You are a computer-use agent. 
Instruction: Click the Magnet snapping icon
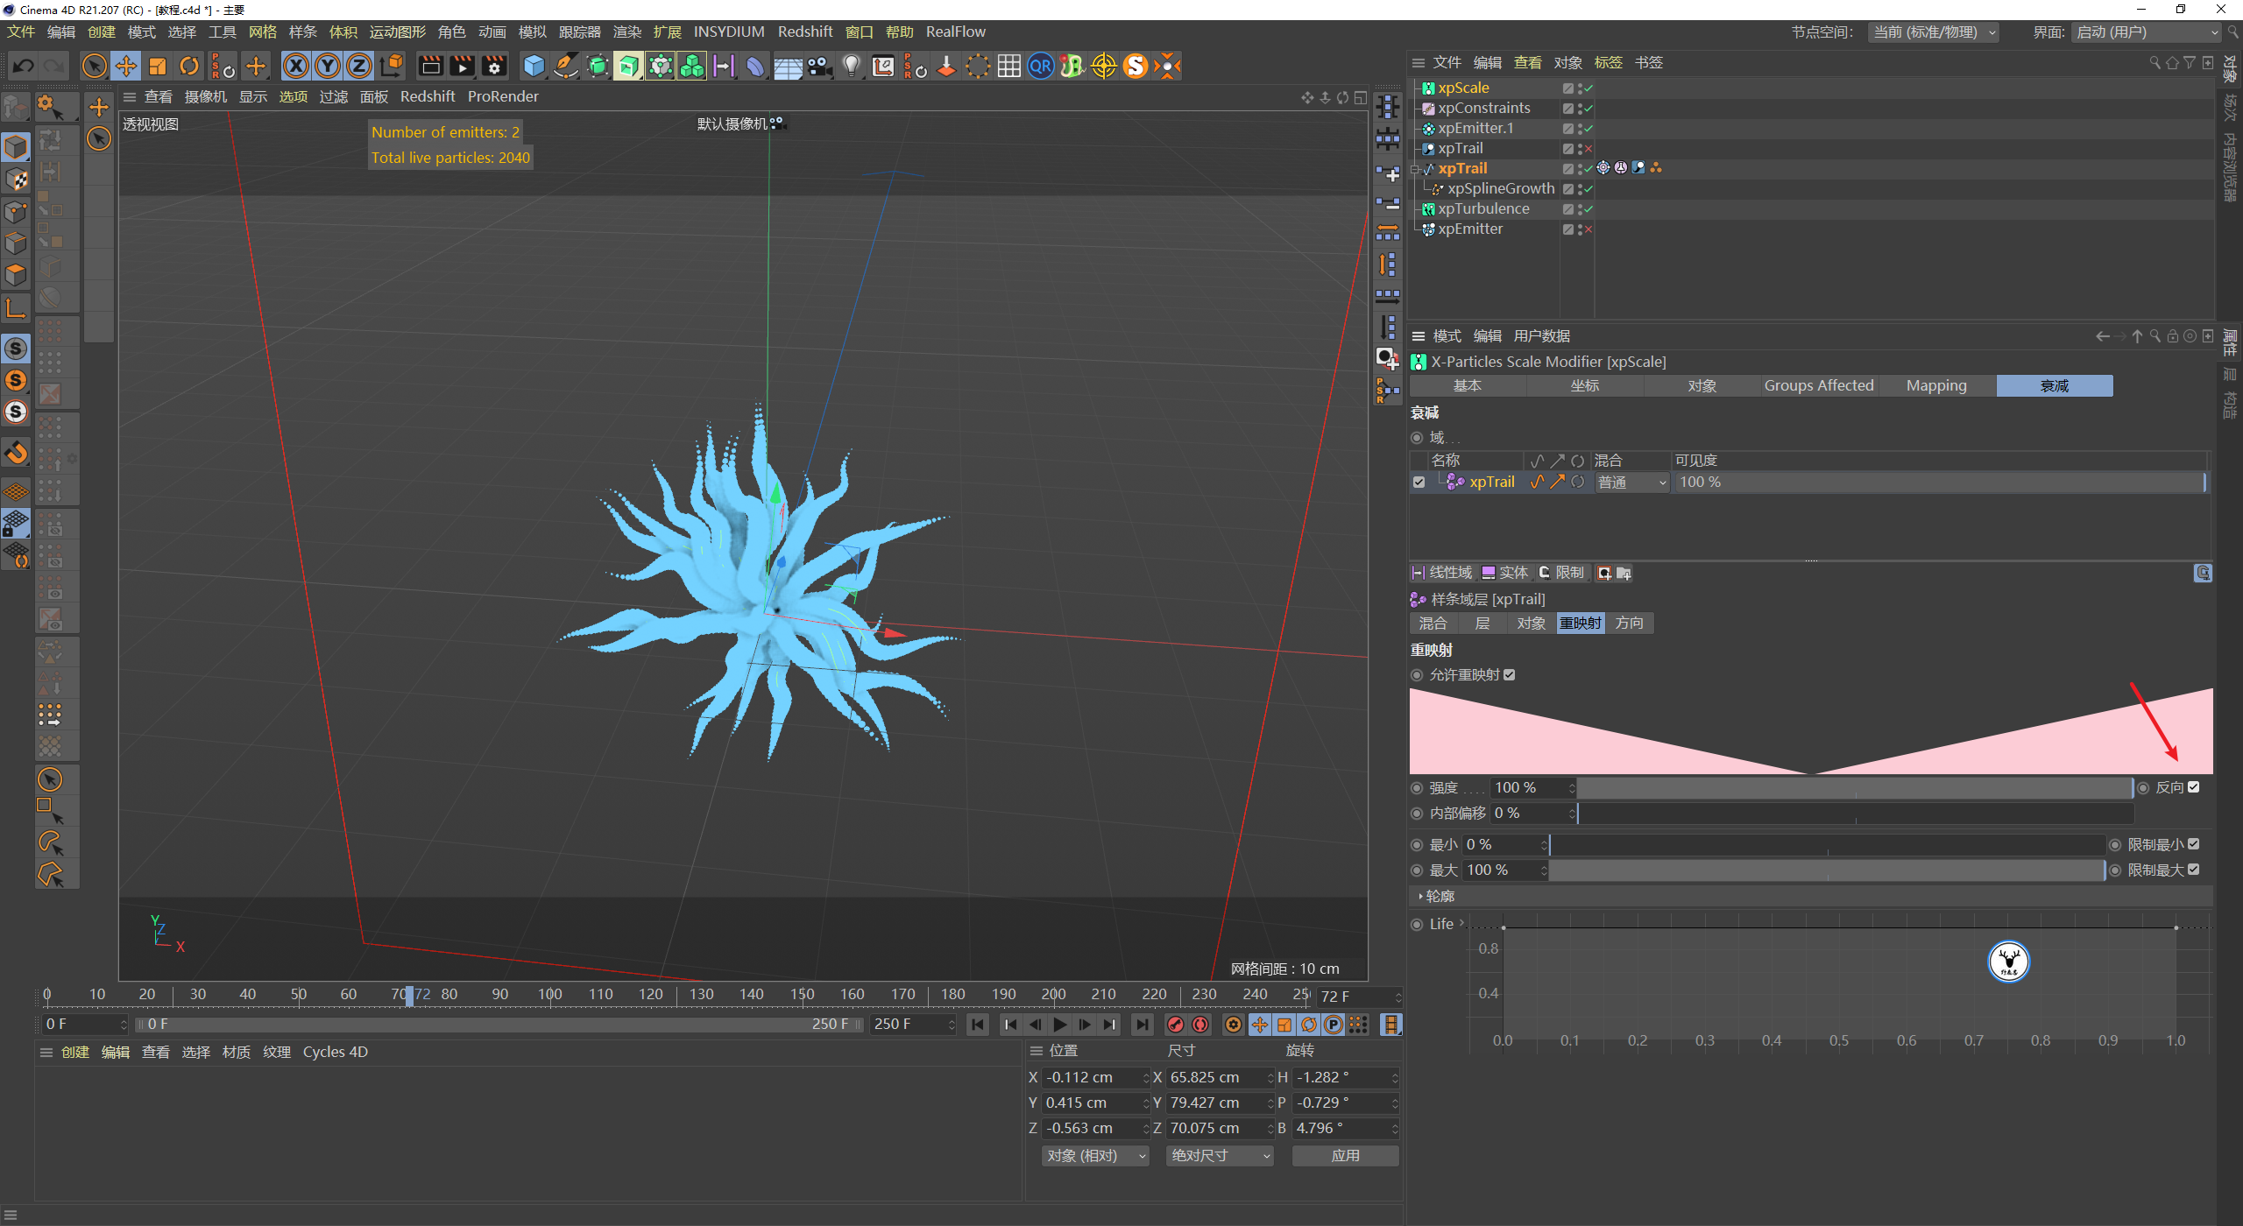click(16, 453)
